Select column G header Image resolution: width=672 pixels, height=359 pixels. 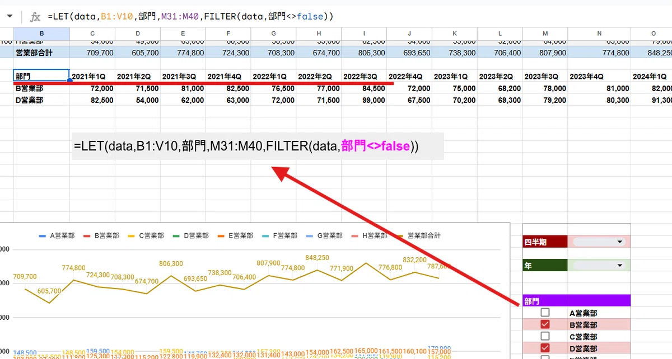pyautogui.click(x=273, y=34)
